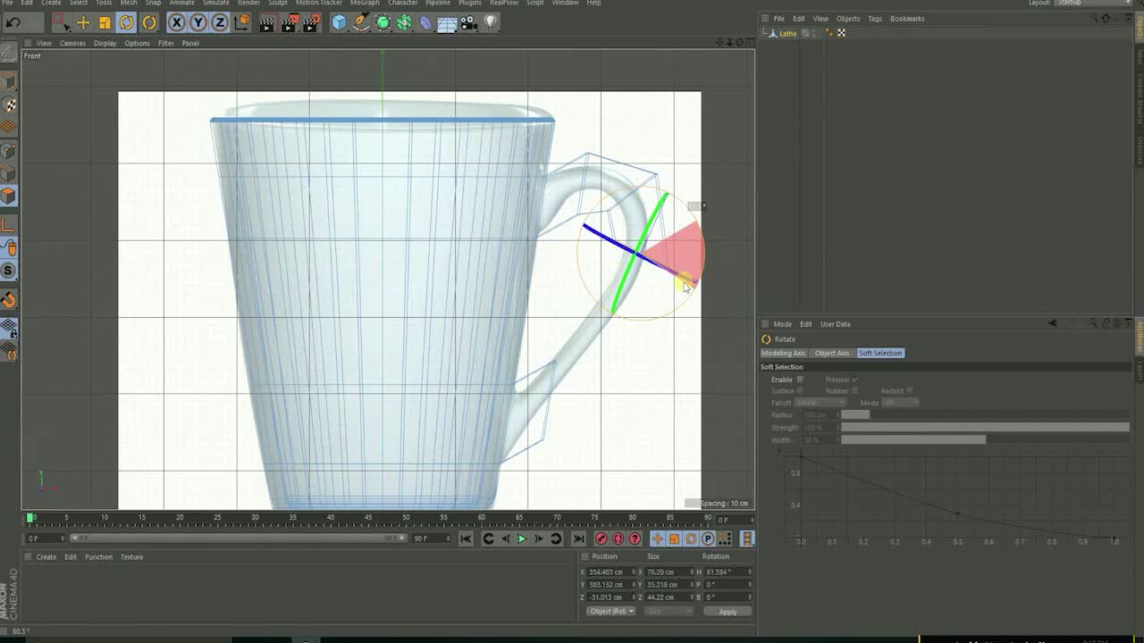Screen dimensions: 1144x643
Task: Open Object Manager Tags menu
Action: pyautogui.click(x=875, y=19)
